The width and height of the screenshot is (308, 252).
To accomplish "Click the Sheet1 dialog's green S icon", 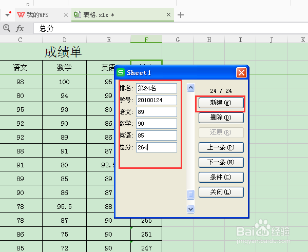I will (121, 73).
